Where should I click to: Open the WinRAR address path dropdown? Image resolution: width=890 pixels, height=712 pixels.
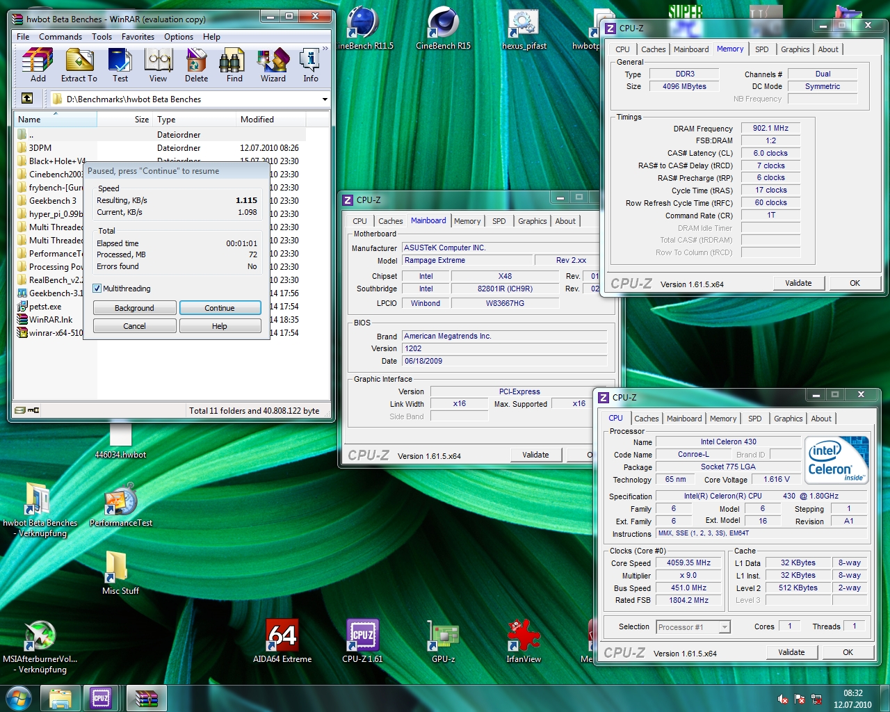[325, 99]
